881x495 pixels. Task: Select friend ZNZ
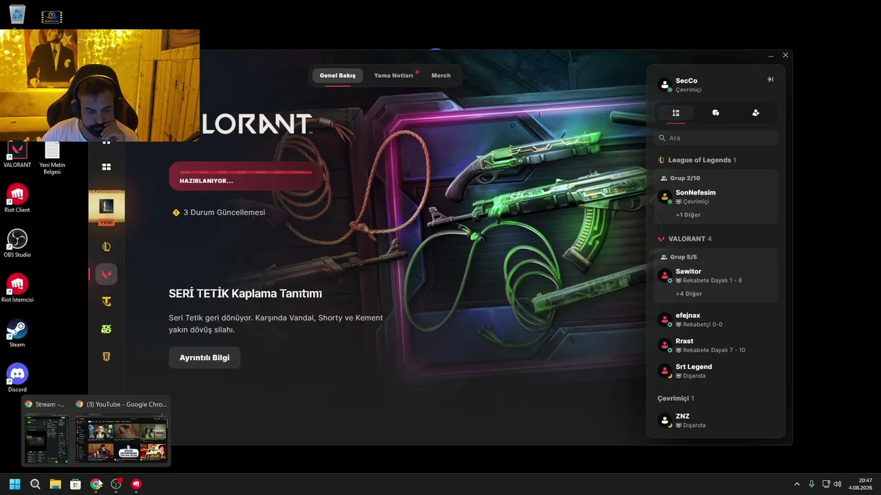click(716, 420)
